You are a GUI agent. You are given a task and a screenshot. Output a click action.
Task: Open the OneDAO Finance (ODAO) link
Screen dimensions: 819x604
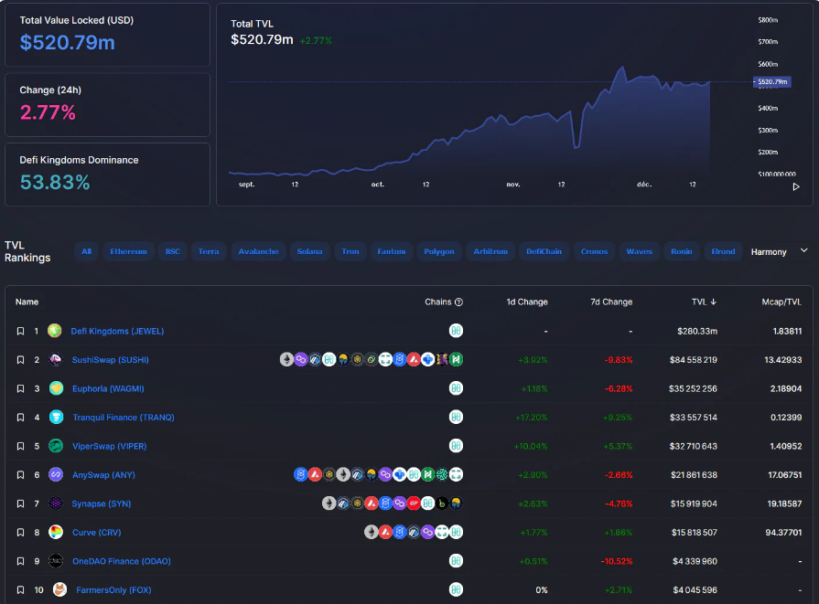[121, 561]
